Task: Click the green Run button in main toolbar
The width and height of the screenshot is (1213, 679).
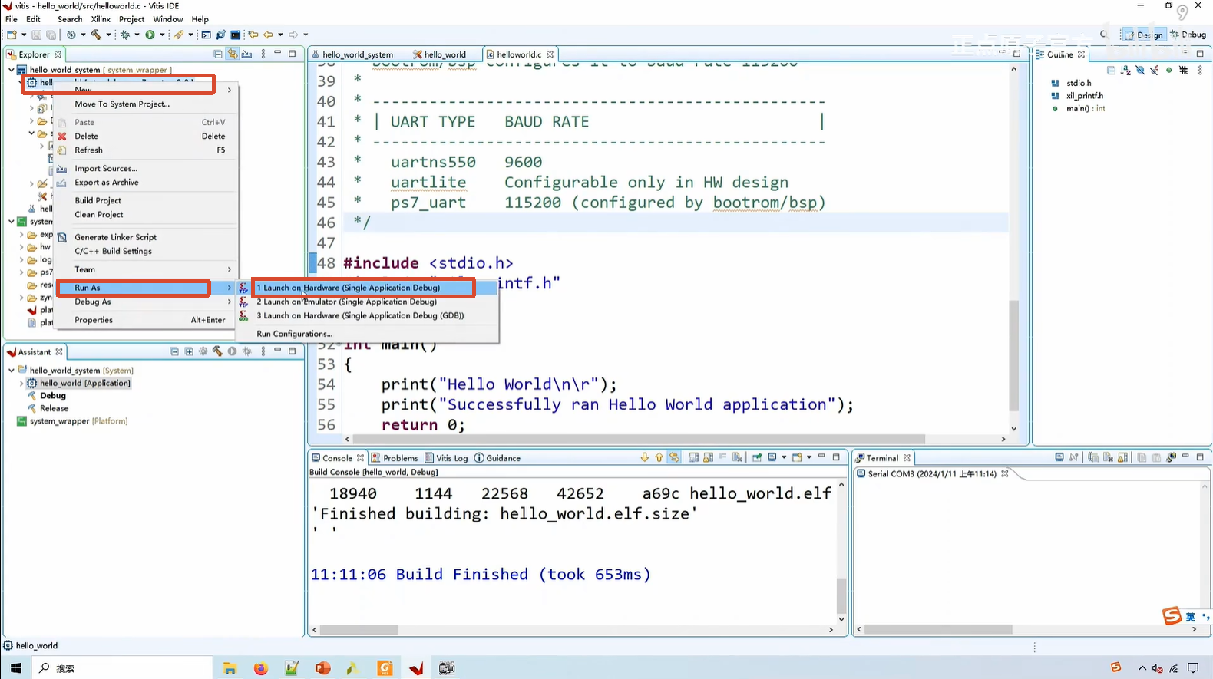Action: 150,35
